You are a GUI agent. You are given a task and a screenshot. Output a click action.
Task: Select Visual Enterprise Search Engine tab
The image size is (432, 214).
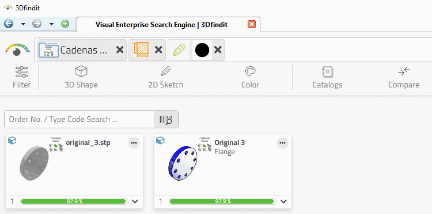[x=161, y=25]
